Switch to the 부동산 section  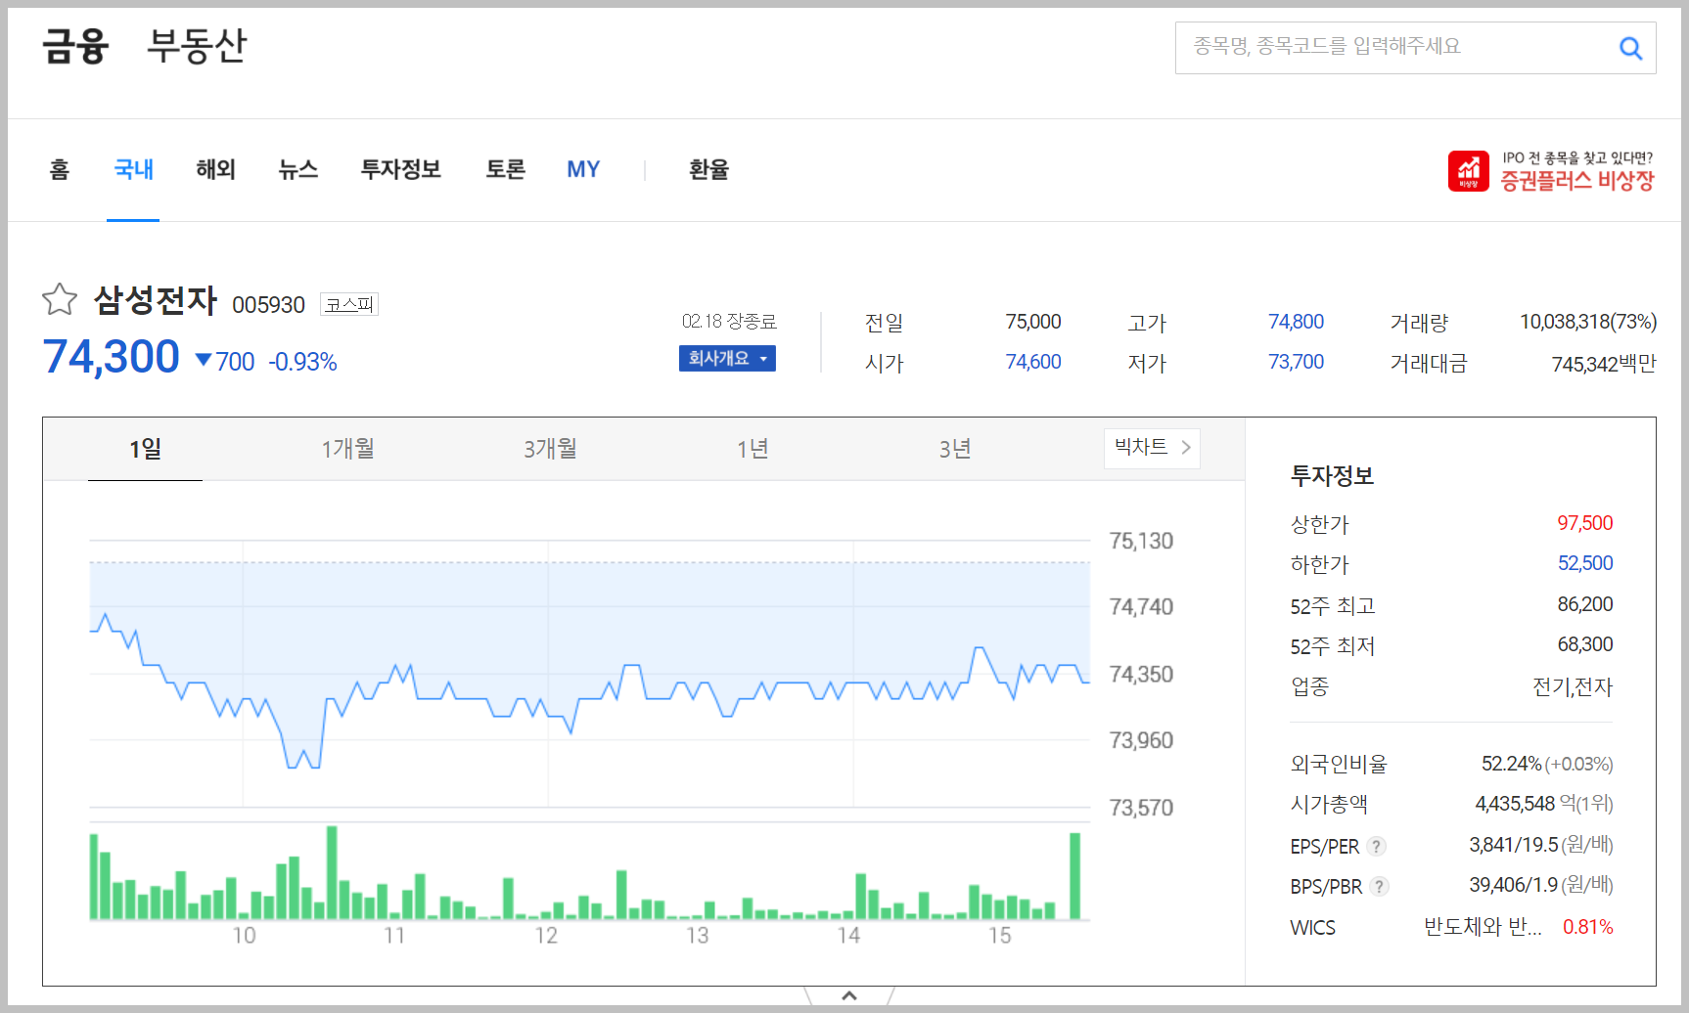[x=197, y=46]
